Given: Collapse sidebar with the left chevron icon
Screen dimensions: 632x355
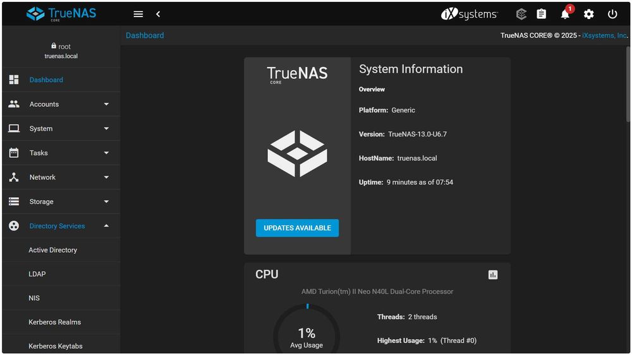Looking at the screenshot, I should point(158,14).
